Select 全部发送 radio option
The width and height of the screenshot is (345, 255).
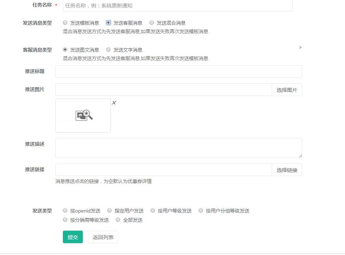click(118, 220)
